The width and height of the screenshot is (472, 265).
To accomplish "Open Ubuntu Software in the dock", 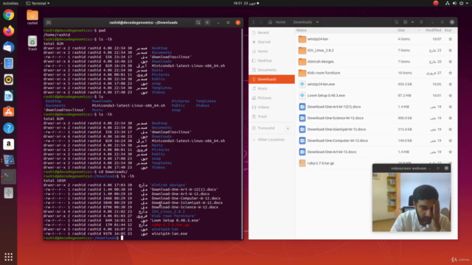I will (8, 112).
